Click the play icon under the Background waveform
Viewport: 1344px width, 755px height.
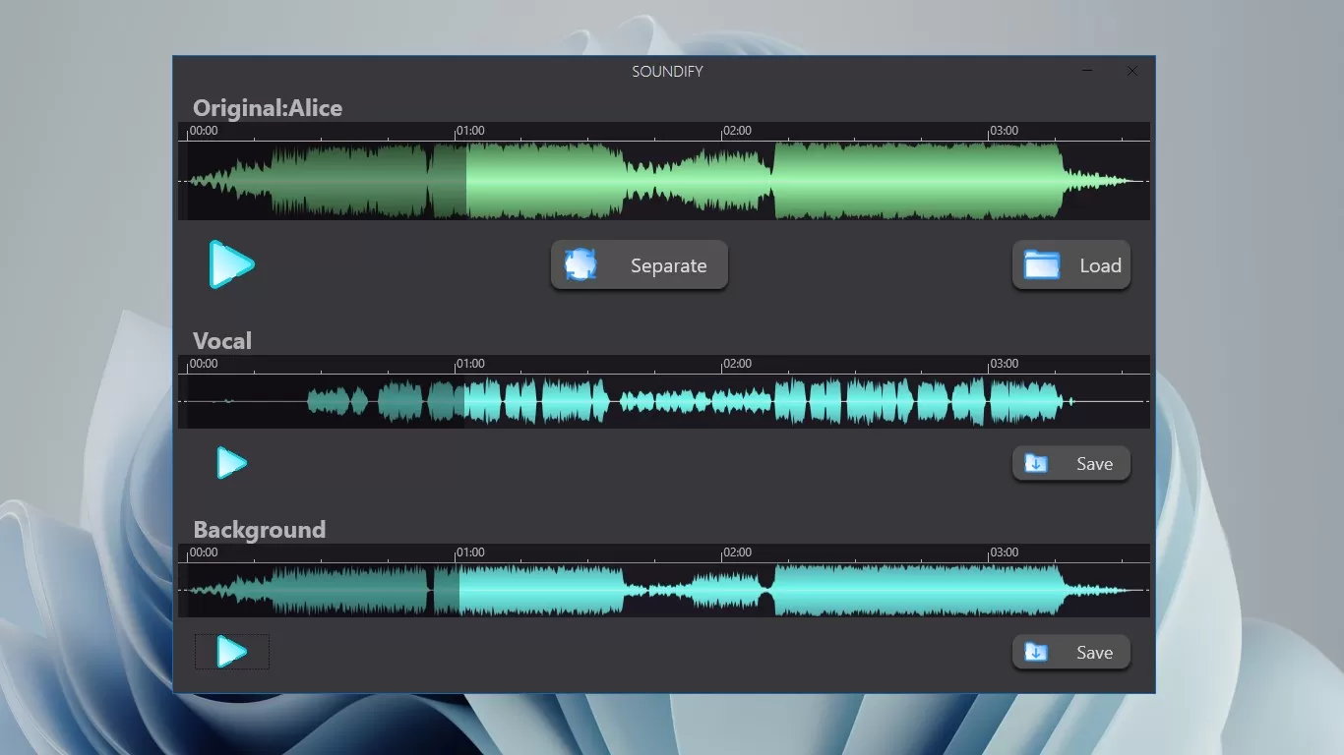232,651
